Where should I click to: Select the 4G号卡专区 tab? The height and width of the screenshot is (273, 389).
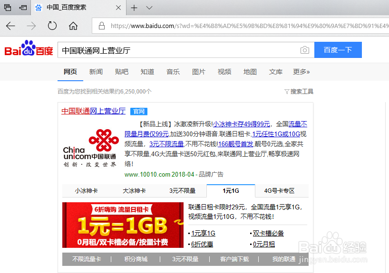click(x=279, y=191)
